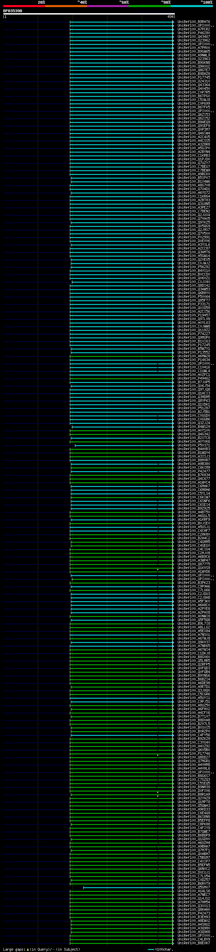Select the UniRef100_A2C4U5 label
The height and width of the screenshot is (952, 216).
(194, 137)
